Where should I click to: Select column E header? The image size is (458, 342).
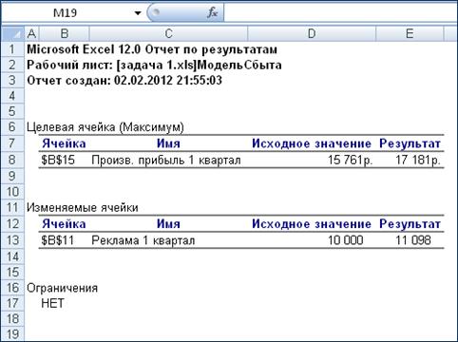pyautogui.click(x=410, y=33)
